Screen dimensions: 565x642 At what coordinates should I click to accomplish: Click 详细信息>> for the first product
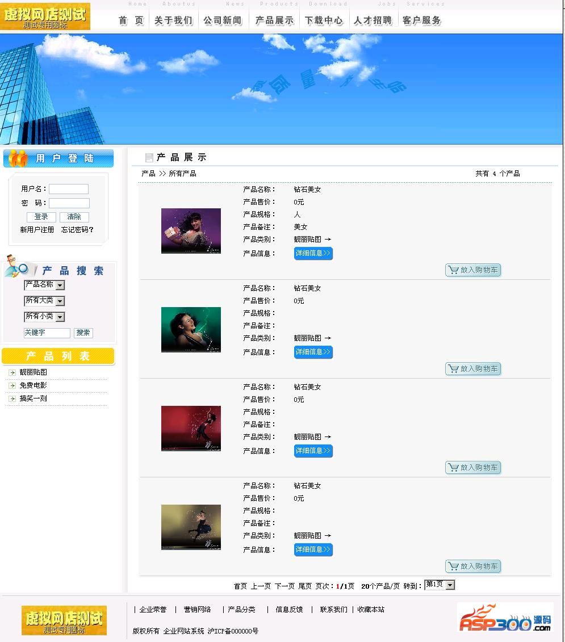coord(313,253)
